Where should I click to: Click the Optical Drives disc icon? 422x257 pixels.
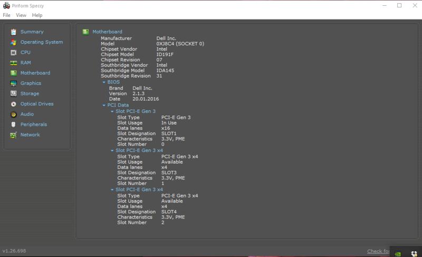pos(14,104)
